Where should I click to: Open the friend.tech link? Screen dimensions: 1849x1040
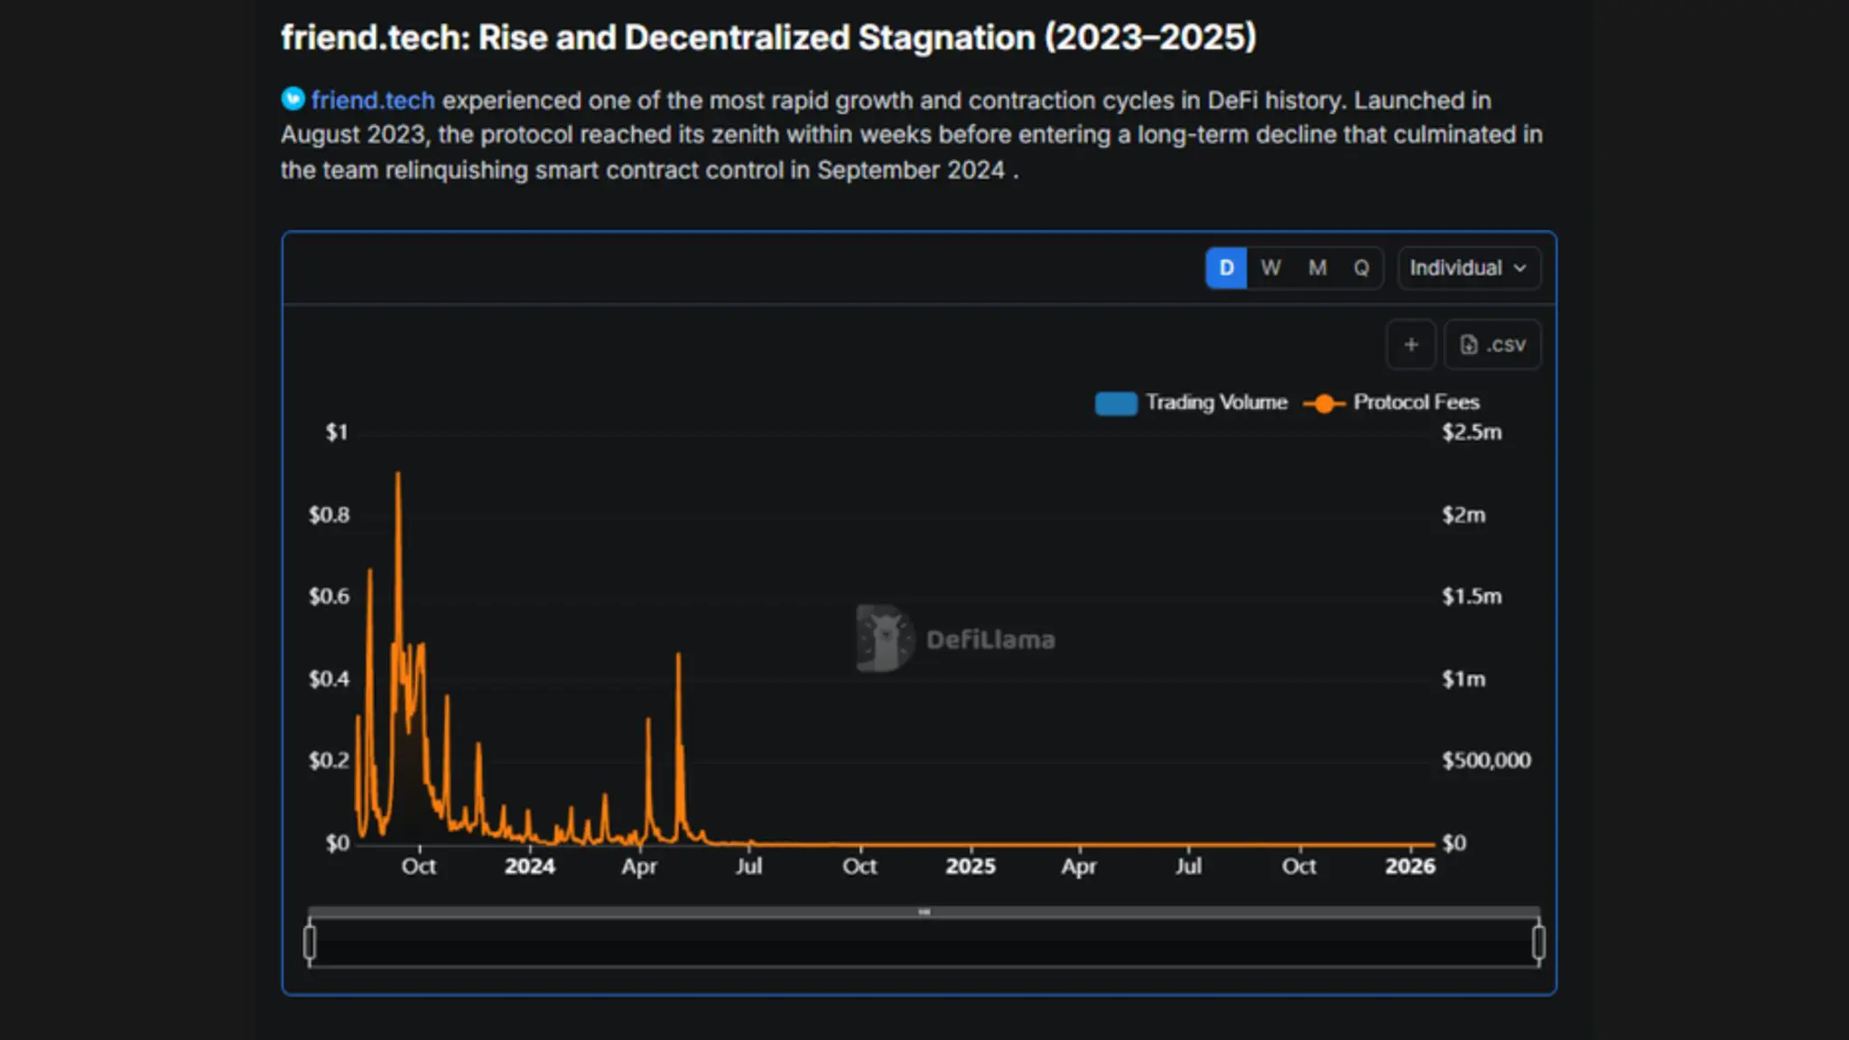(373, 99)
